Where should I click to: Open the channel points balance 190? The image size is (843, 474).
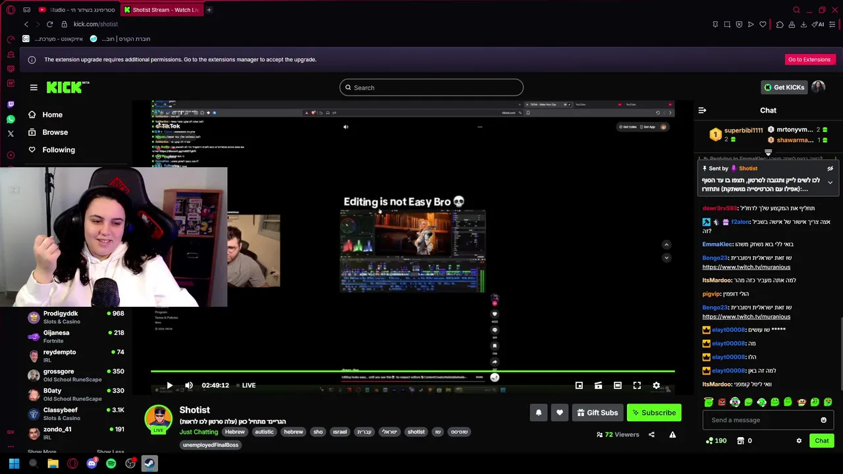[x=716, y=440]
